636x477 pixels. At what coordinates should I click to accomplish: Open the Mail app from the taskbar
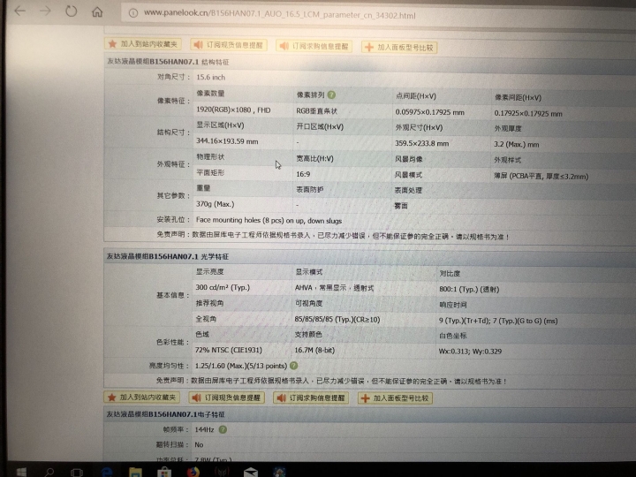[x=251, y=472]
